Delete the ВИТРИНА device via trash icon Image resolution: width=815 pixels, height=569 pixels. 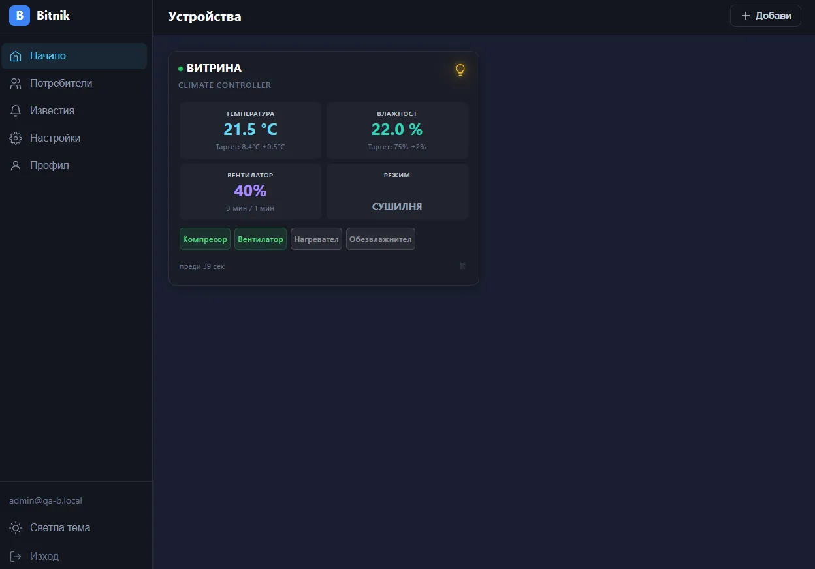(462, 266)
